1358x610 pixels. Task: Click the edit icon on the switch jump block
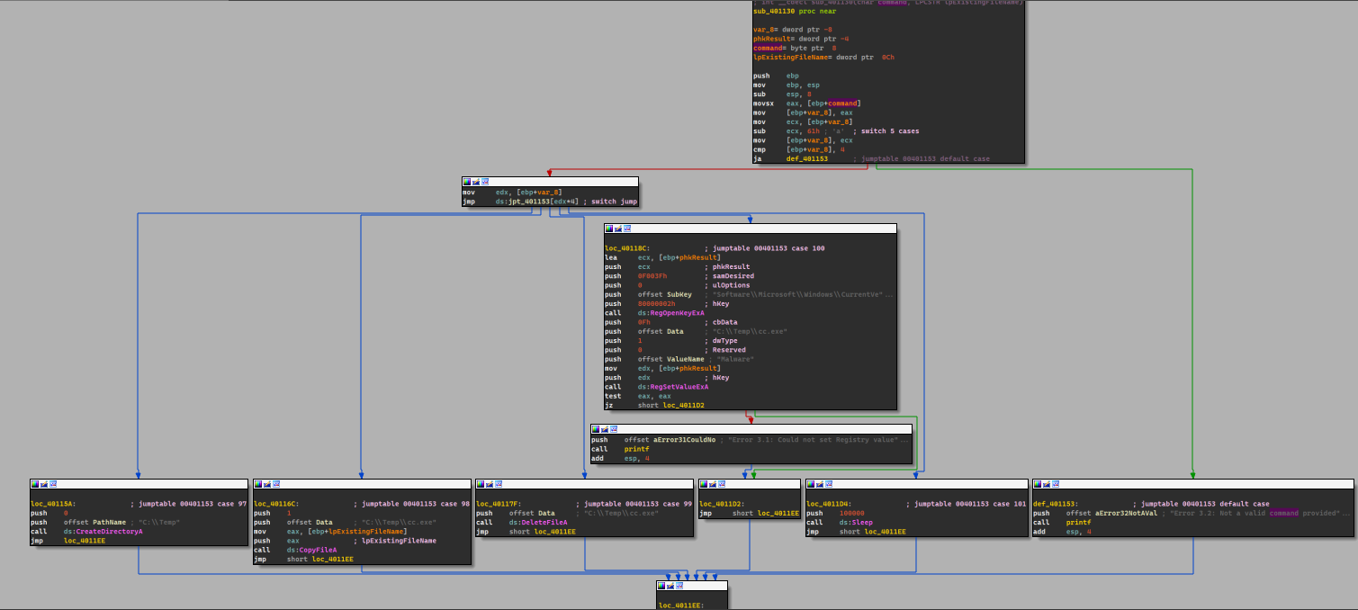coord(476,182)
